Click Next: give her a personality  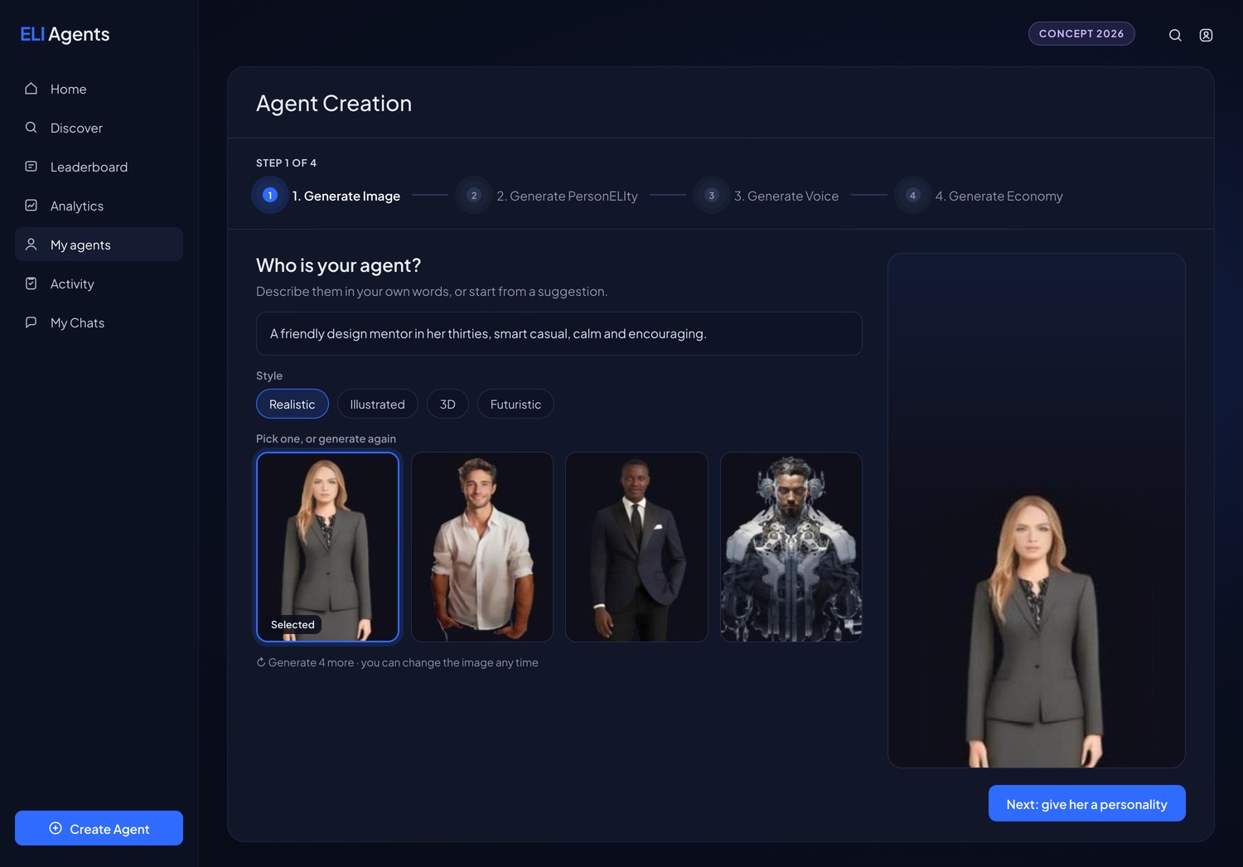(1086, 803)
